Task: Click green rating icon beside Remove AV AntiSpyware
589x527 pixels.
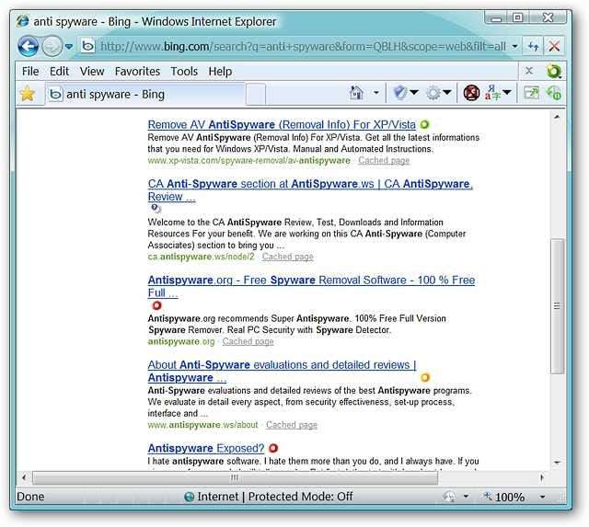Action: pos(424,124)
